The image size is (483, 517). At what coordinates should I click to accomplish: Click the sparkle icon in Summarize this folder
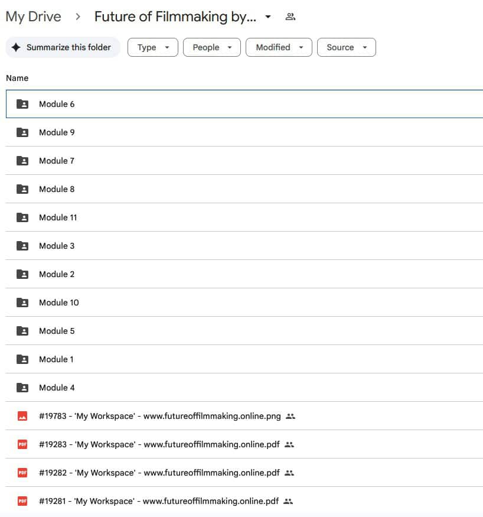tap(16, 47)
